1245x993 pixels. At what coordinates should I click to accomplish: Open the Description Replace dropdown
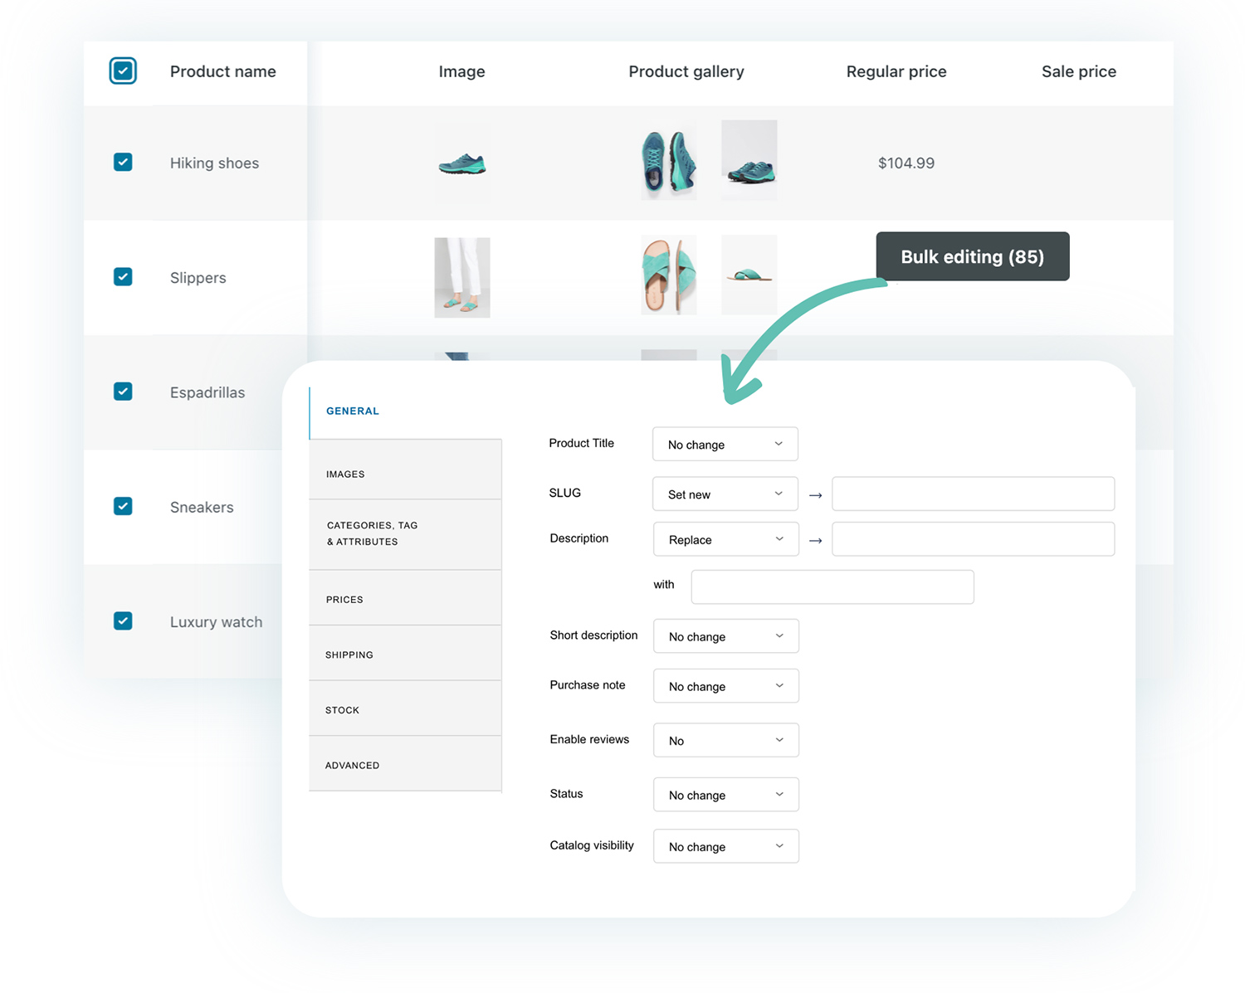click(725, 539)
